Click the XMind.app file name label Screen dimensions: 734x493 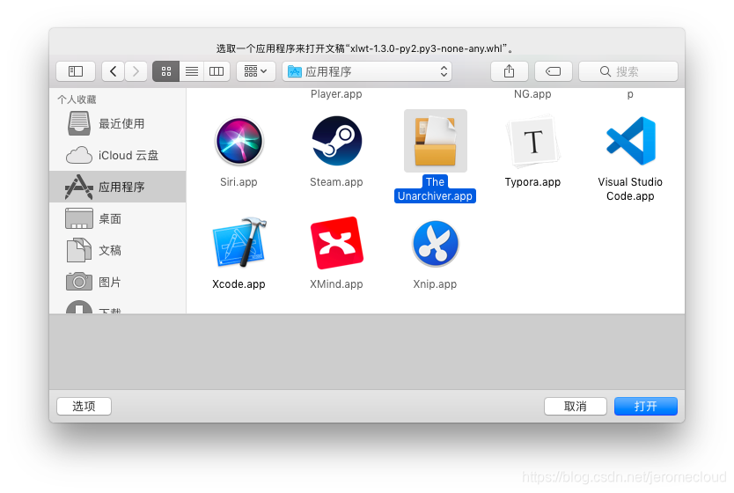coord(336,283)
